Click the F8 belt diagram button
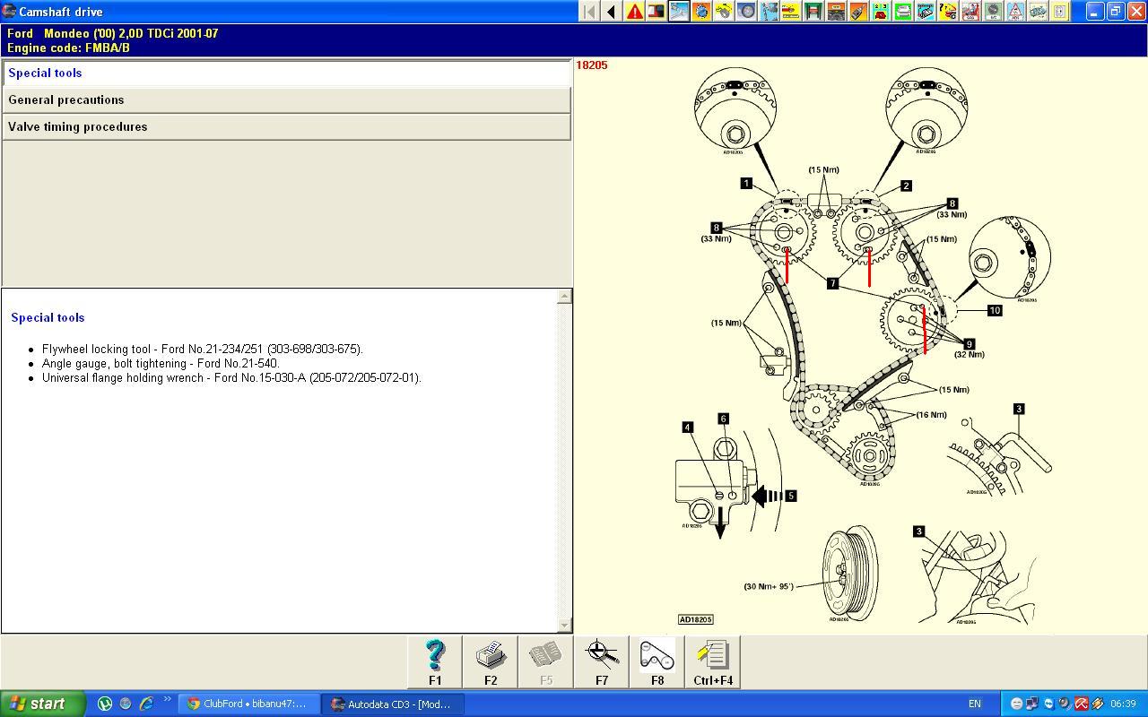This screenshot has width=1148, height=717. (657, 661)
